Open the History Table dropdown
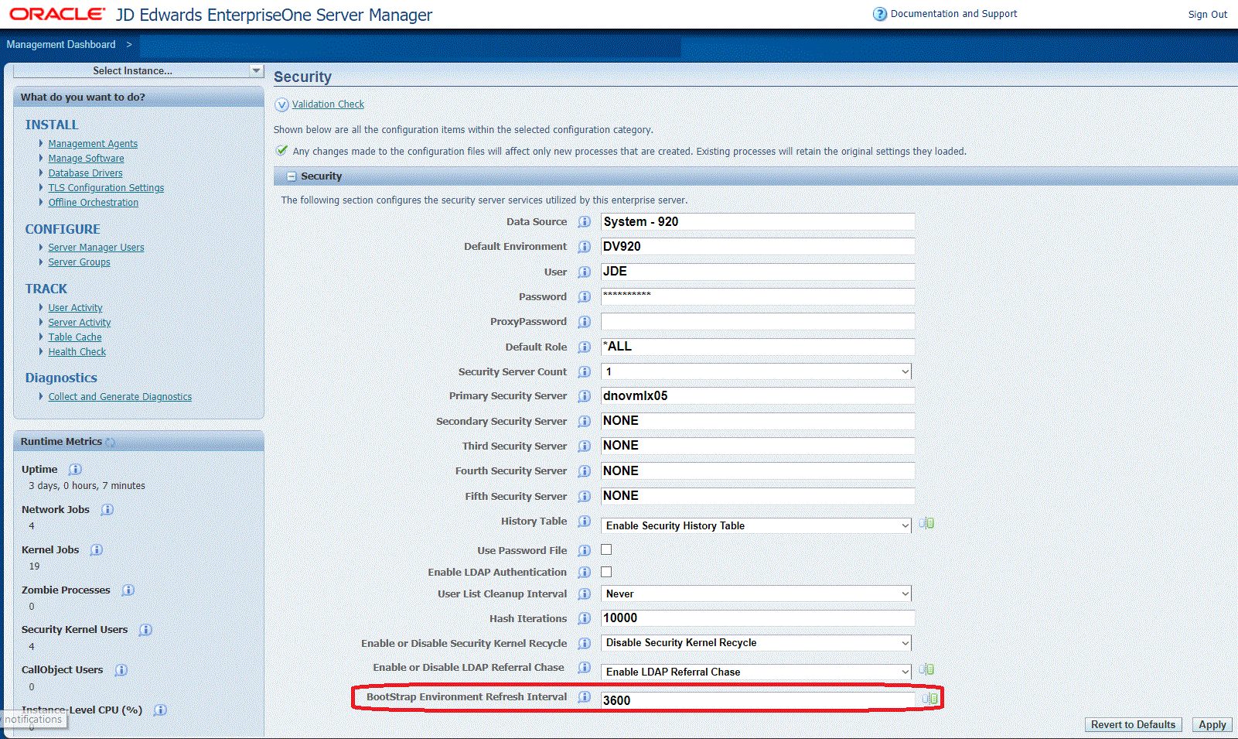The width and height of the screenshot is (1238, 739). [x=756, y=525]
